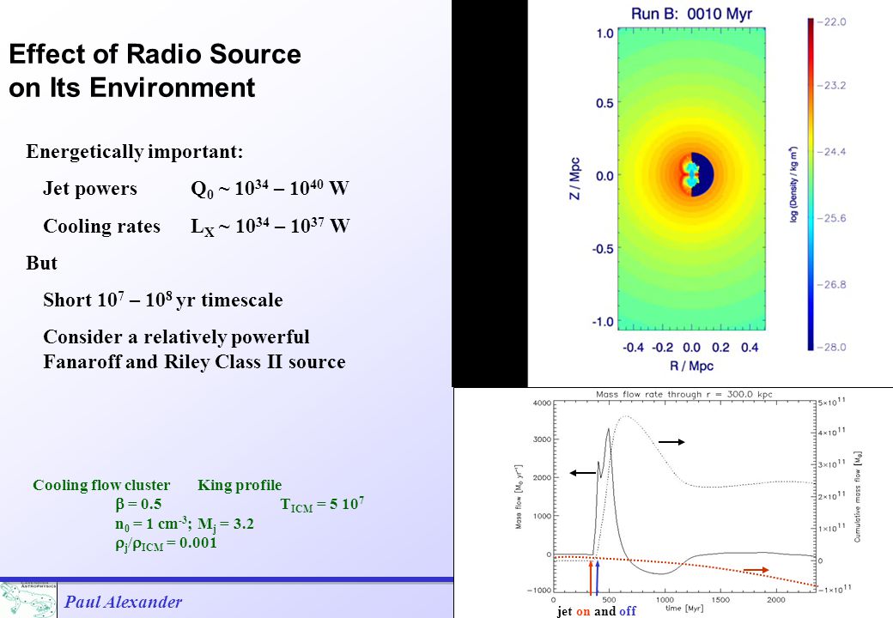Click the word 'But'
This screenshot has height=618, width=893.
pyautogui.click(x=41, y=263)
